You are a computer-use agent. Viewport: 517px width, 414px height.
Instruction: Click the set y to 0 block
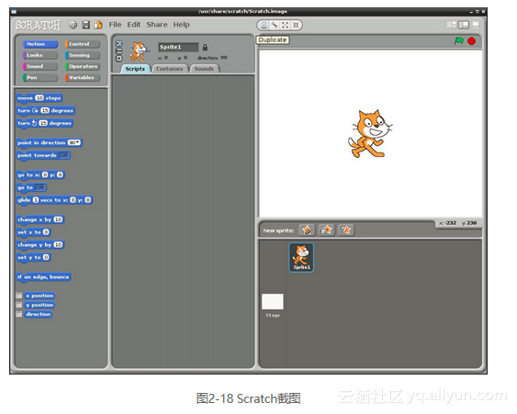pyautogui.click(x=33, y=257)
